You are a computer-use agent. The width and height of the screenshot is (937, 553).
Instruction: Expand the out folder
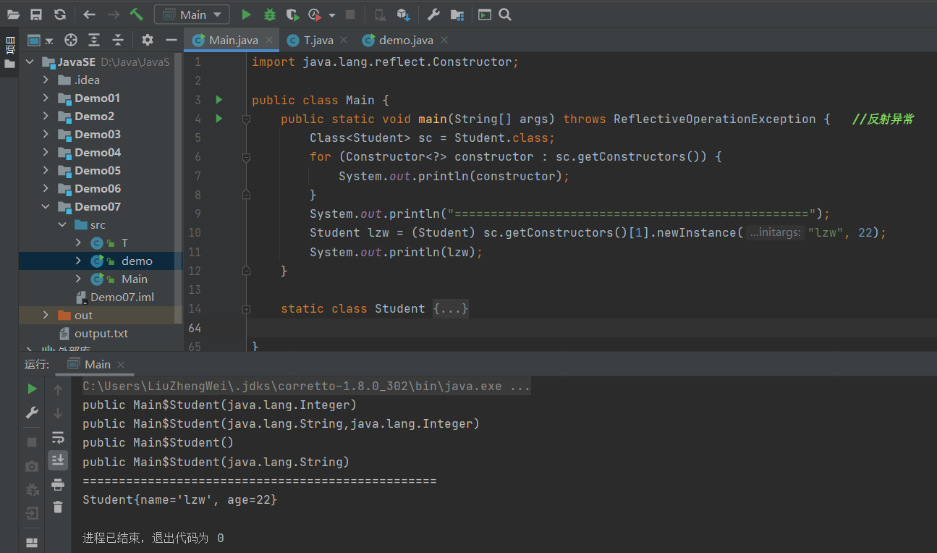(x=46, y=316)
